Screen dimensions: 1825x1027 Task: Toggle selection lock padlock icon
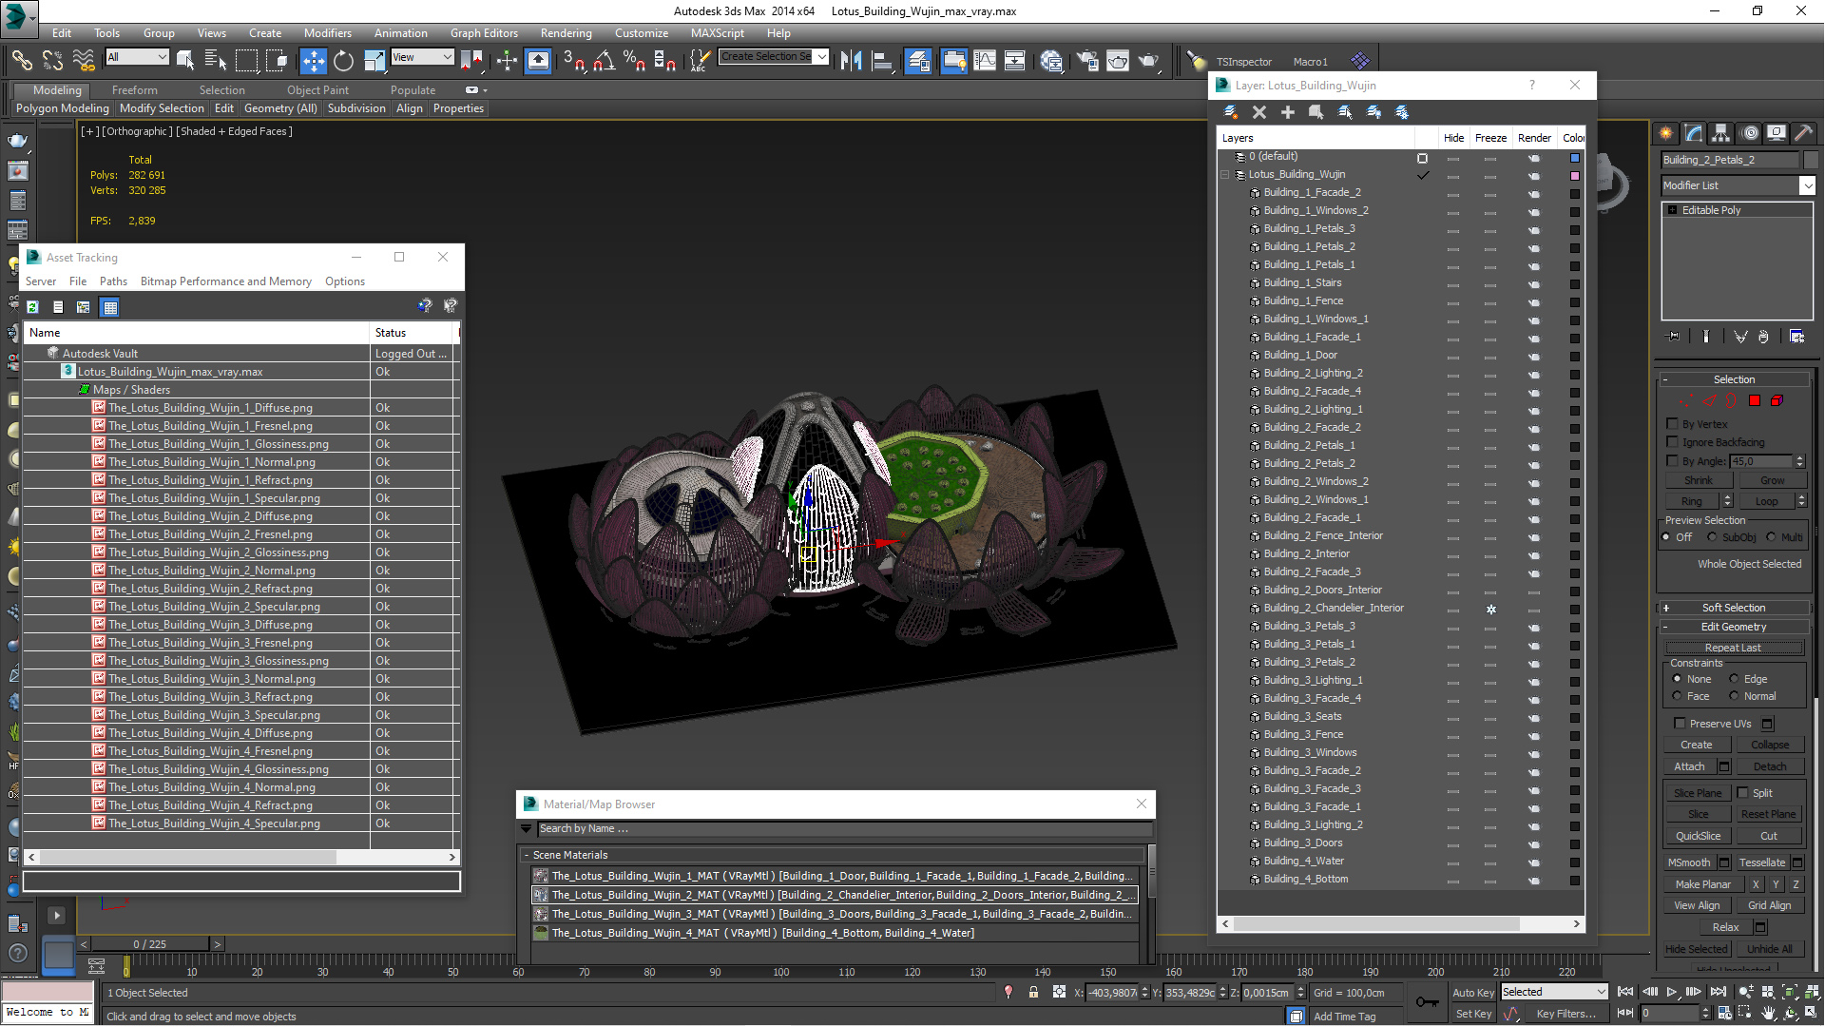pos(1033,992)
